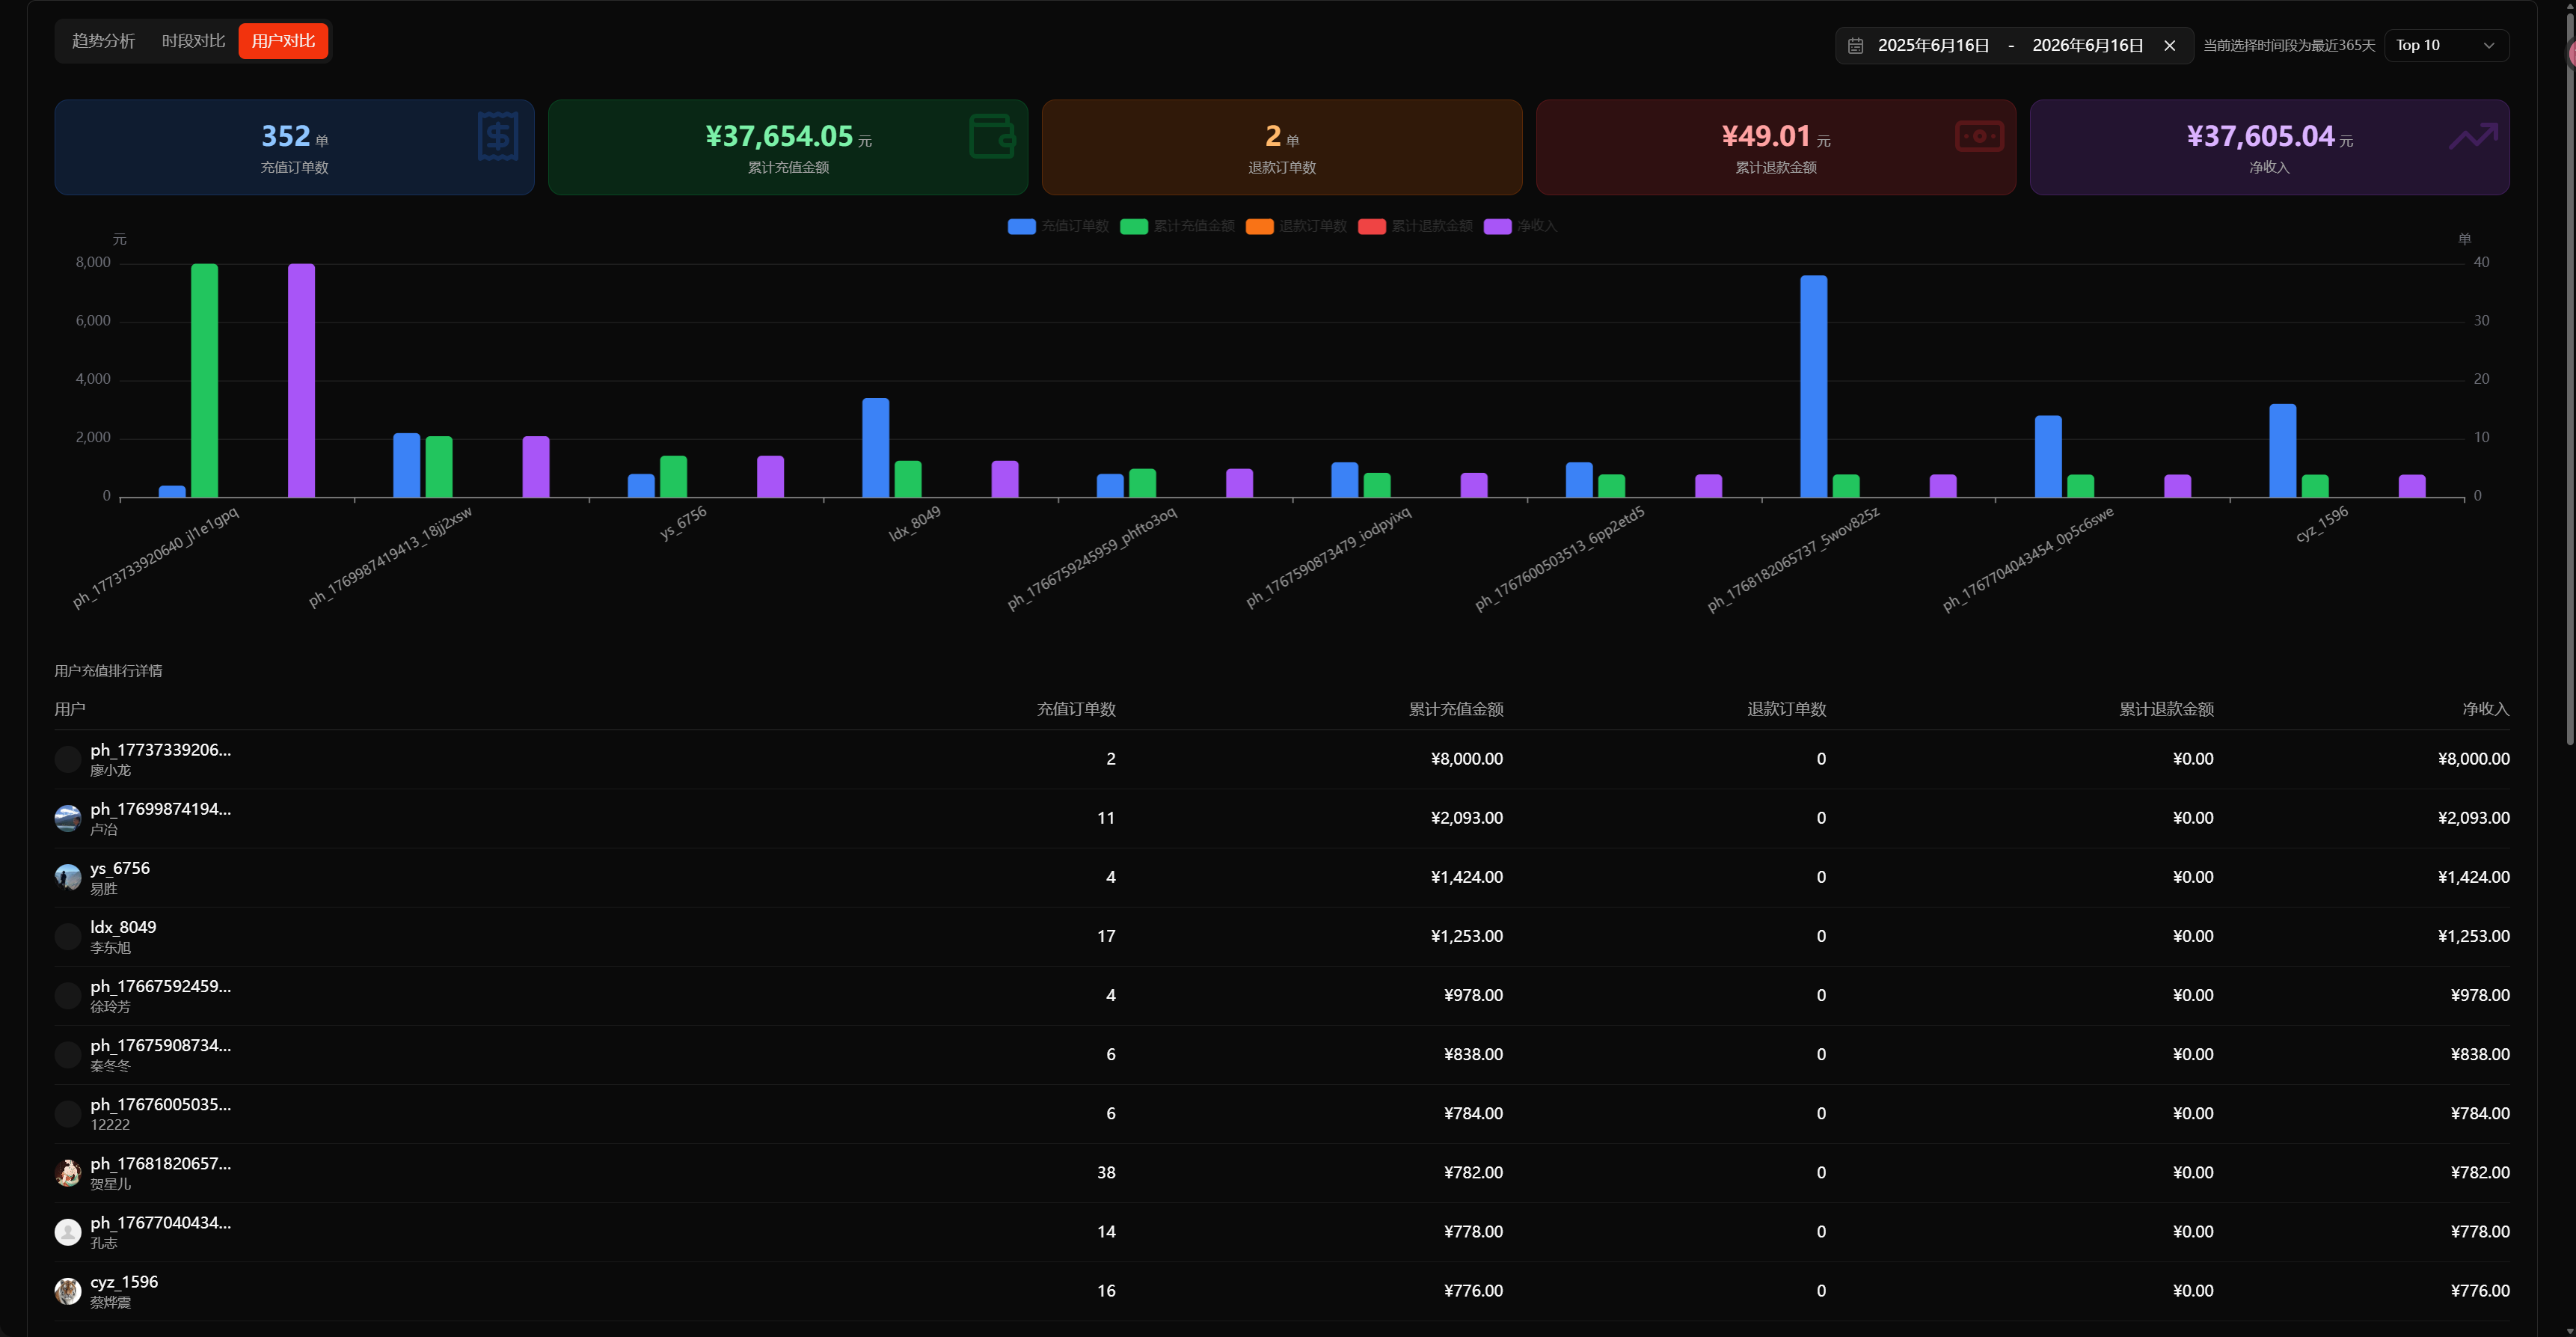
Task: Open user ldx_8049 row
Action: coord(1281,937)
